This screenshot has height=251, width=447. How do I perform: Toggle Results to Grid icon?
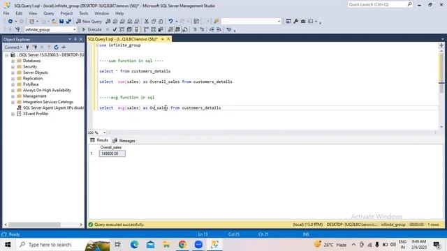(x=177, y=29)
